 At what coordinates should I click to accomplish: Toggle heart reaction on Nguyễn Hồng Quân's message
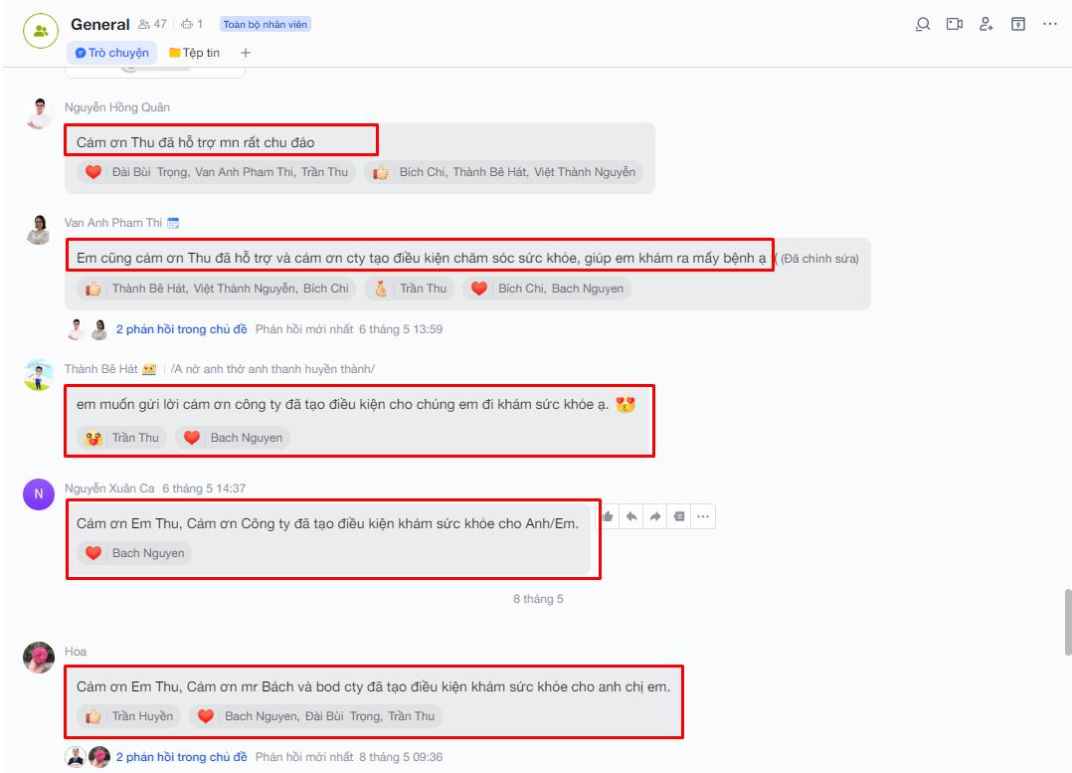click(93, 172)
